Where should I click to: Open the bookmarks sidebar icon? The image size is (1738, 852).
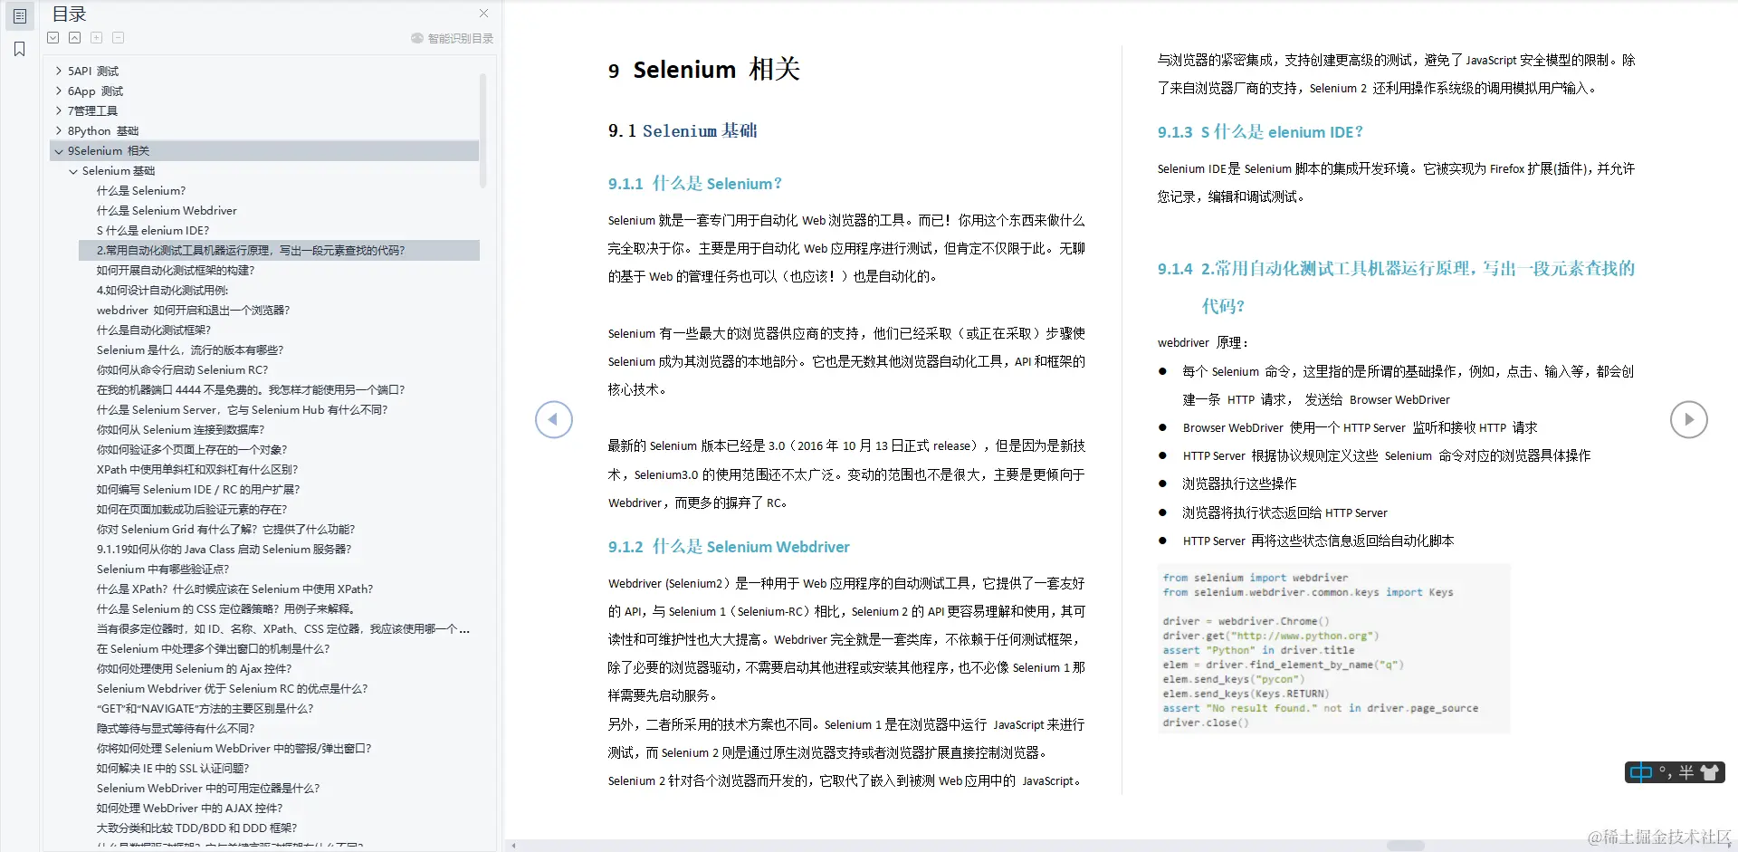[x=19, y=49]
